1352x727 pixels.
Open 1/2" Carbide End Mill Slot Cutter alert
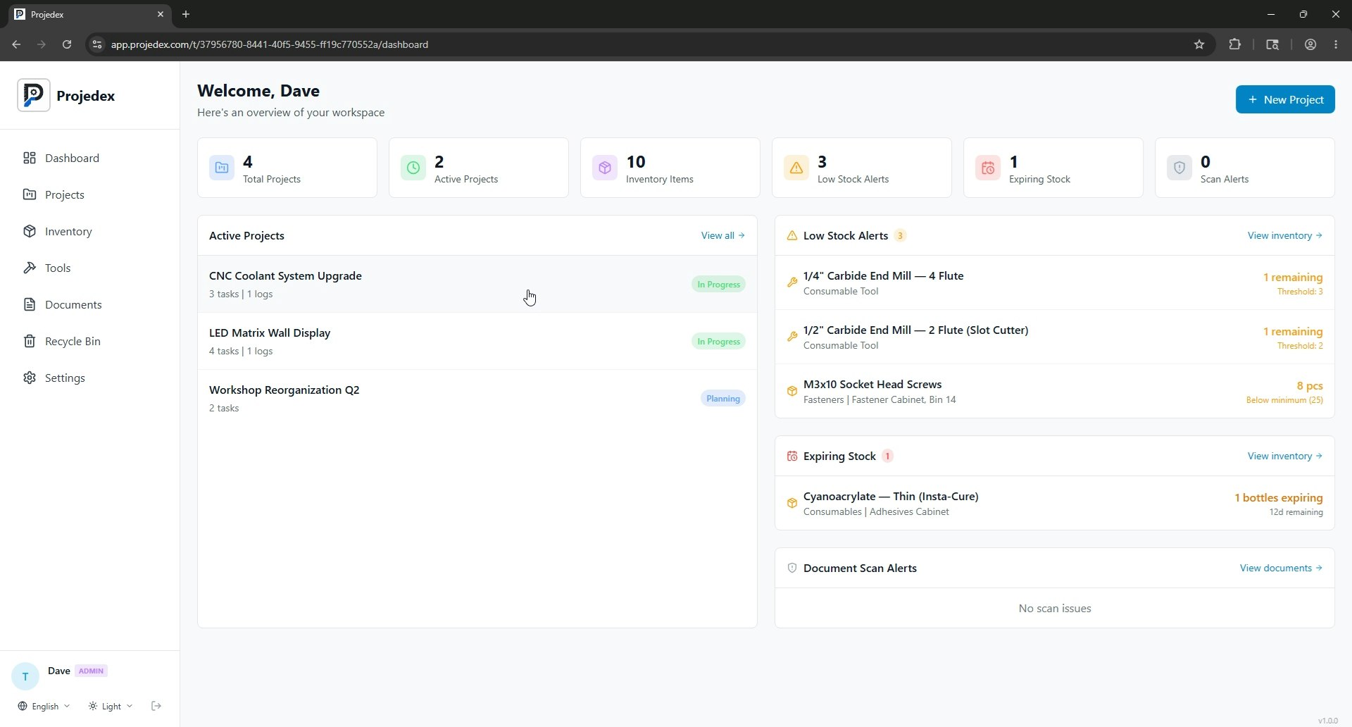tap(1055, 337)
